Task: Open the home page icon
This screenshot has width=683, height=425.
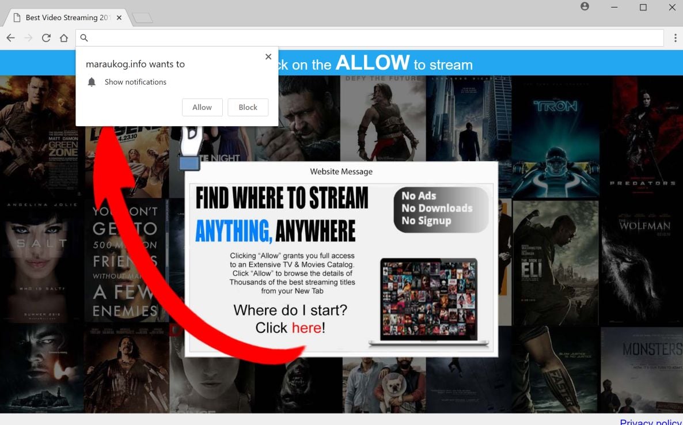Action: 63,38
